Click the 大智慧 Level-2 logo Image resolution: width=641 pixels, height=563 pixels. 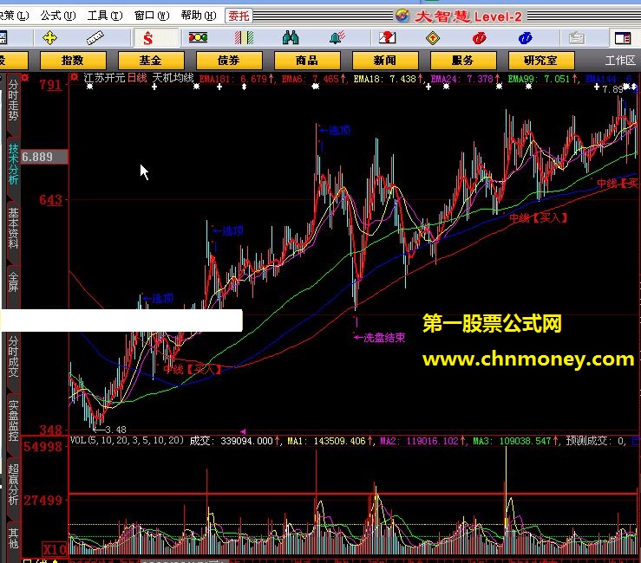pyautogui.click(x=459, y=16)
